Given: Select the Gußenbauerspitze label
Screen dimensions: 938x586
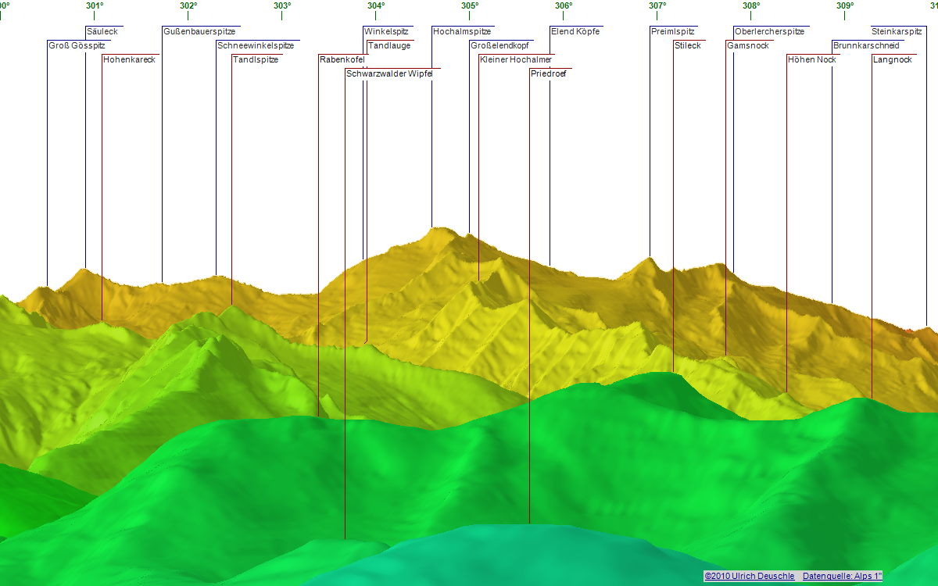Looking at the screenshot, I should pos(199,32).
